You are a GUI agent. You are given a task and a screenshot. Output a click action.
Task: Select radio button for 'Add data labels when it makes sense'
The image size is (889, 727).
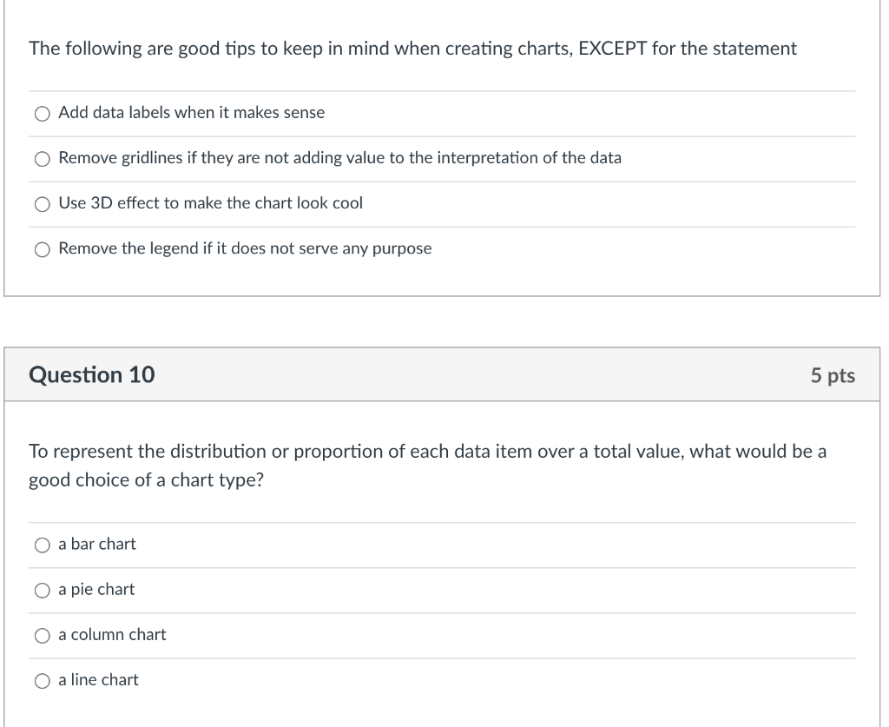43,114
